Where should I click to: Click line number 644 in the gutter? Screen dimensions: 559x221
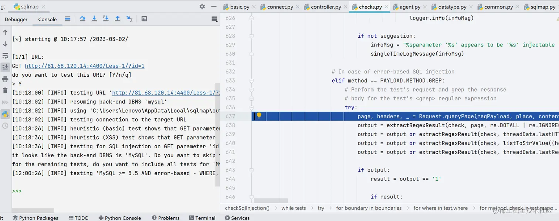point(230,179)
